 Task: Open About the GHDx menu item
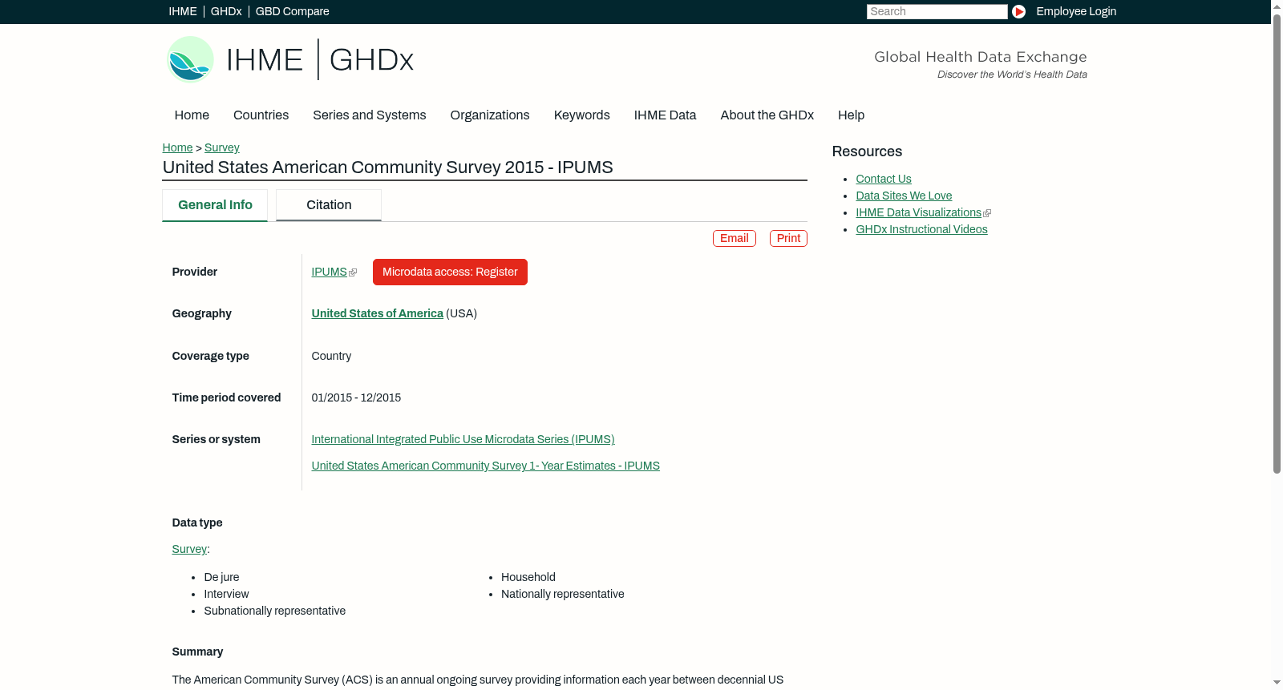pyautogui.click(x=767, y=115)
